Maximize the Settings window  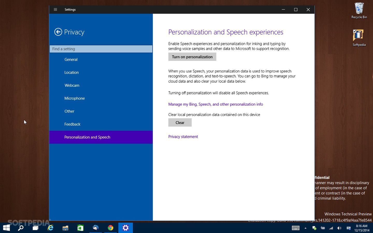296,10
